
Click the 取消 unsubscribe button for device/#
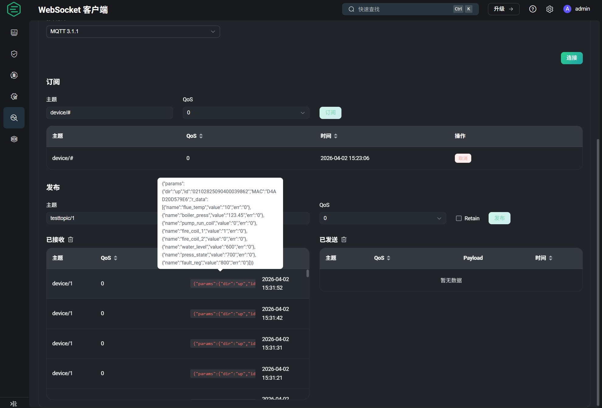pyautogui.click(x=463, y=158)
